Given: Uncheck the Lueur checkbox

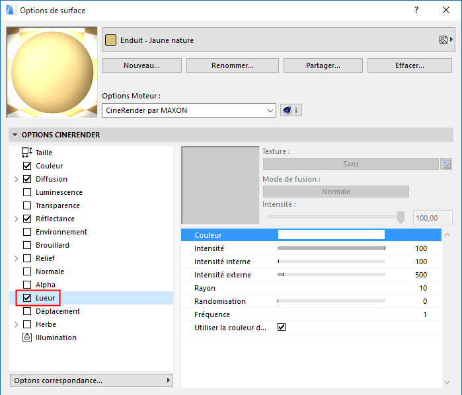Looking at the screenshot, I should [x=27, y=298].
